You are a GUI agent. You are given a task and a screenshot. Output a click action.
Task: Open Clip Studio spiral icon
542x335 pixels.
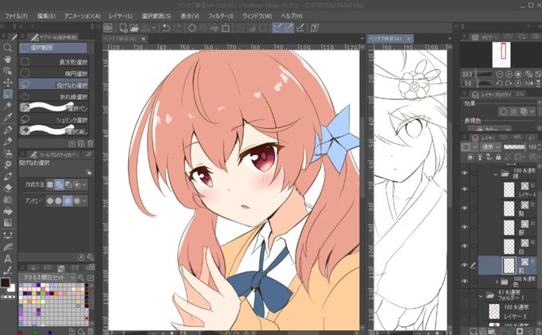click(x=108, y=28)
